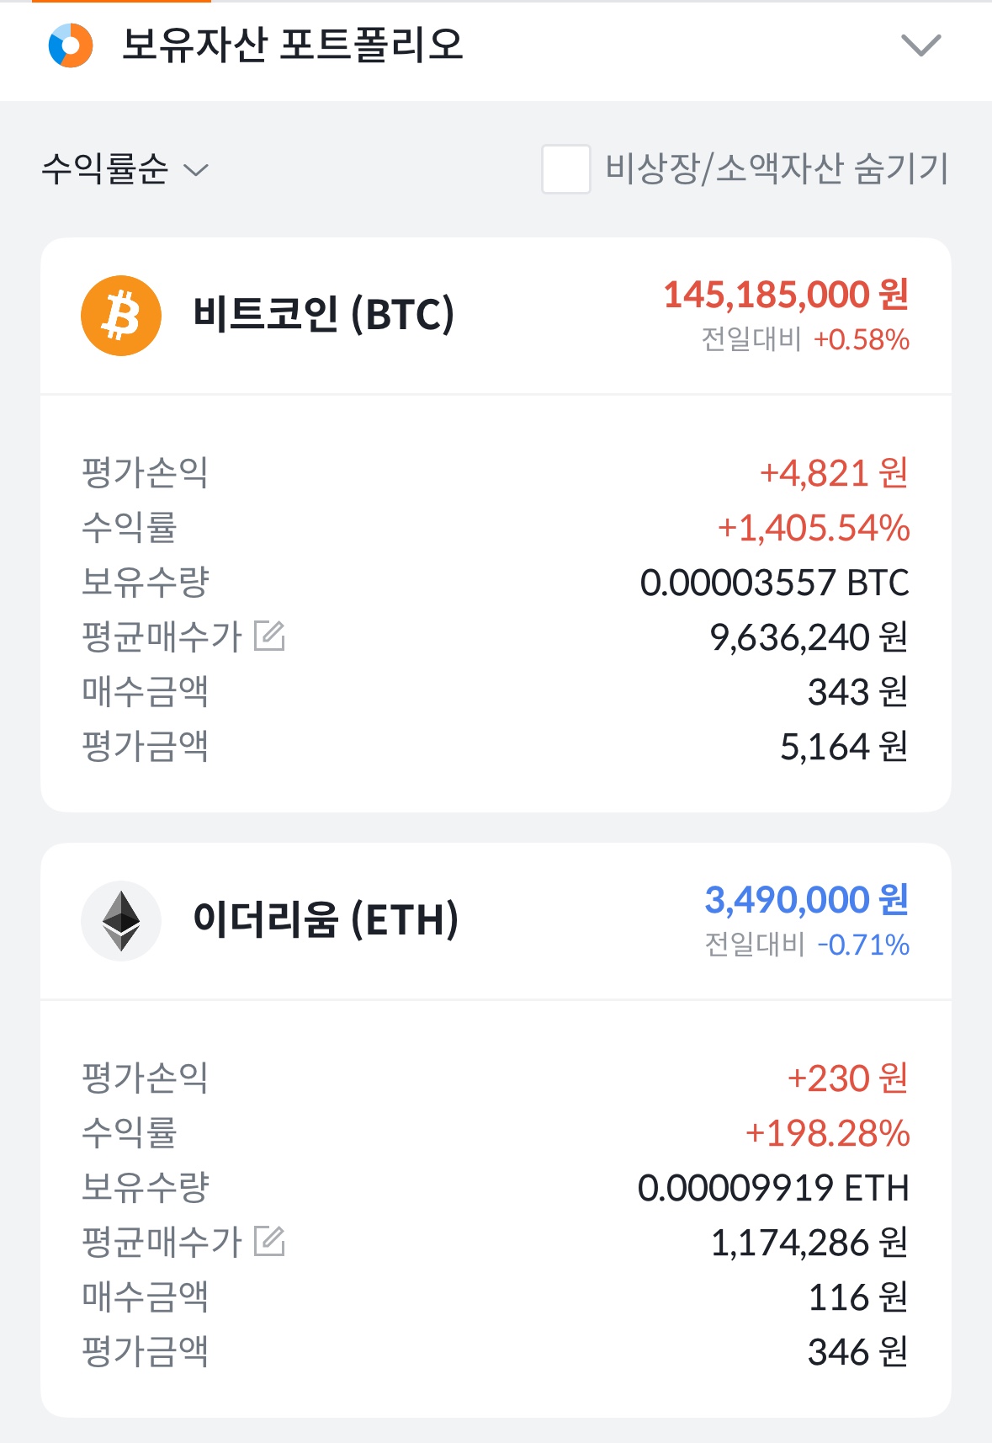
Task: Select Bitcoin holding amount 0.00003557 BTC
Action: [774, 583]
